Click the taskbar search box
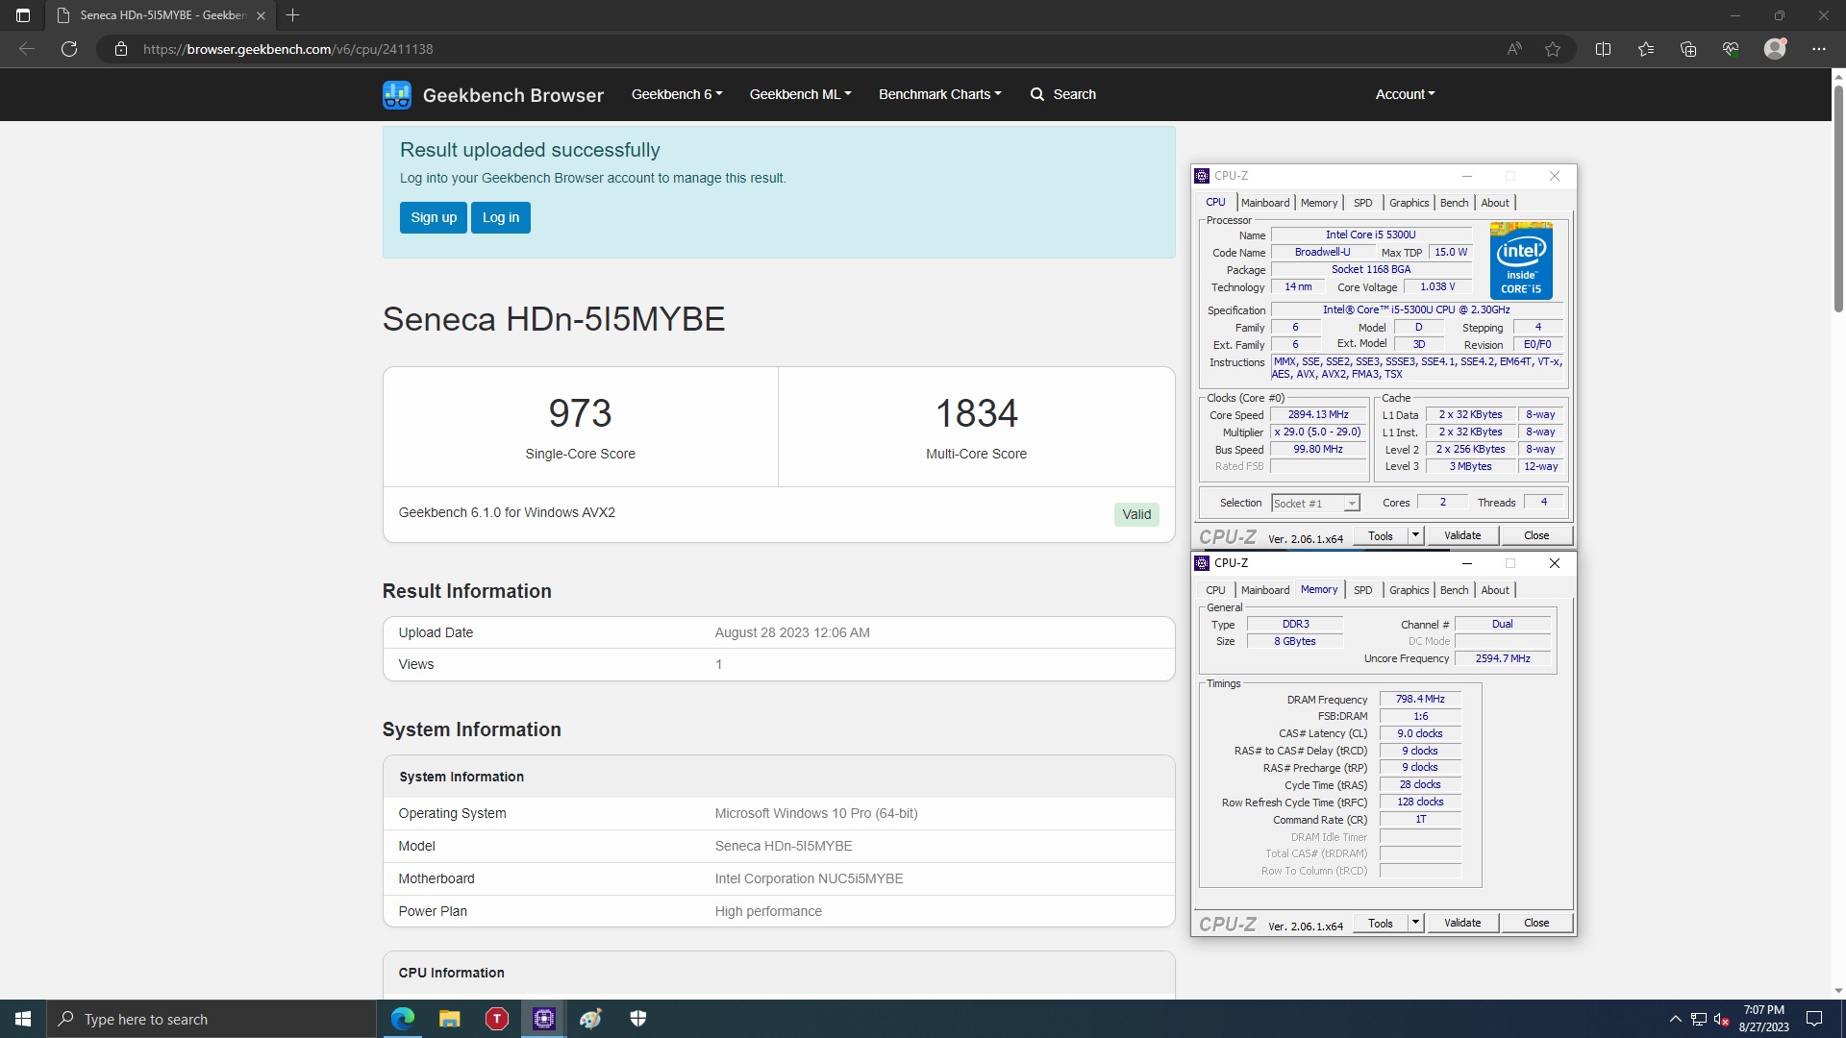The image size is (1846, 1038). tap(212, 1019)
